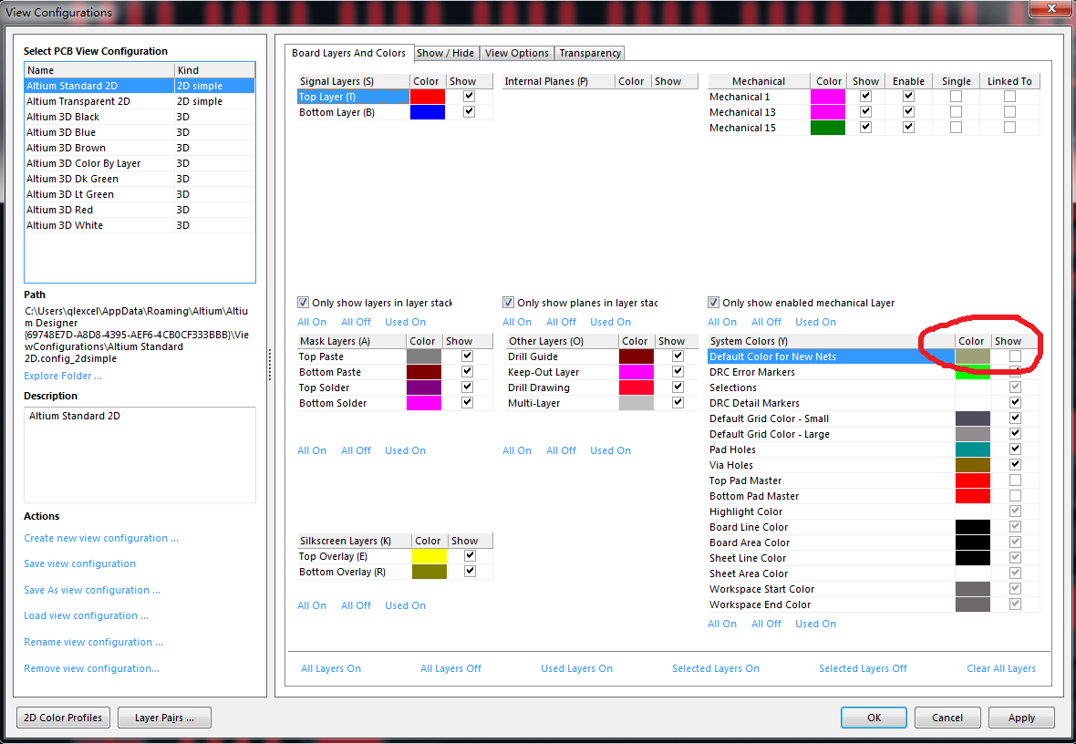Toggle Bottom Layer show checkbox
This screenshot has width=1076, height=744.
(x=470, y=111)
